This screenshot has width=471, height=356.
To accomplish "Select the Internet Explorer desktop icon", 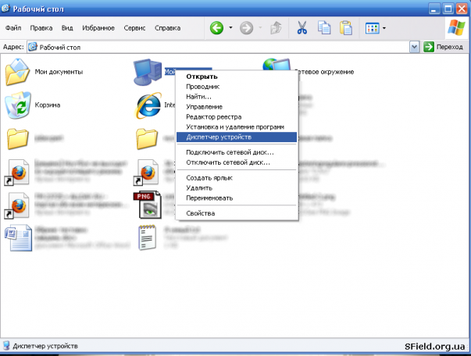I will point(148,105).
